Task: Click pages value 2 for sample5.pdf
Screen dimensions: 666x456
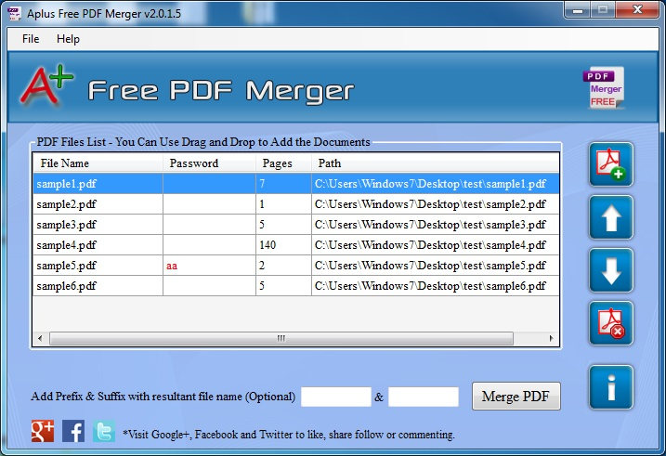Action: [262, 266]
